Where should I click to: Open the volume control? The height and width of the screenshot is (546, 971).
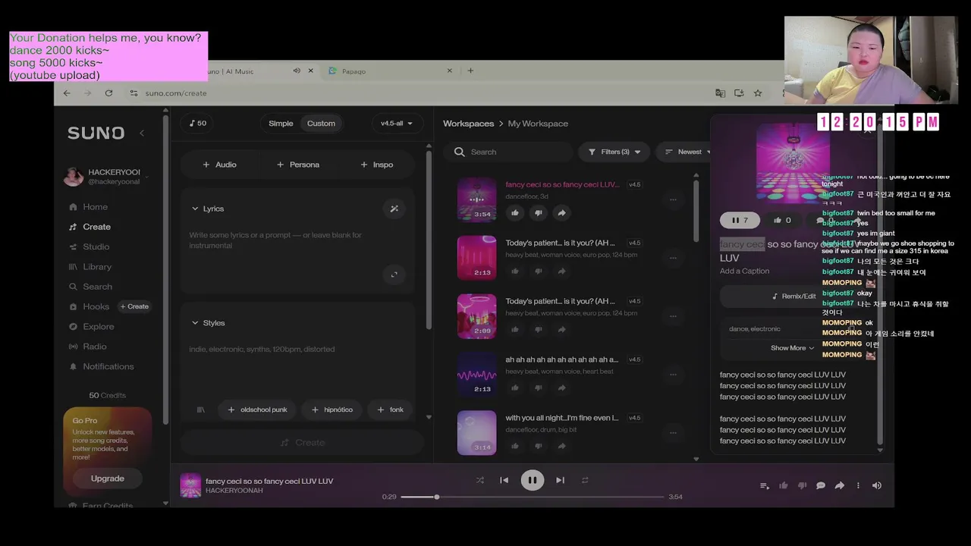[877, 485]
